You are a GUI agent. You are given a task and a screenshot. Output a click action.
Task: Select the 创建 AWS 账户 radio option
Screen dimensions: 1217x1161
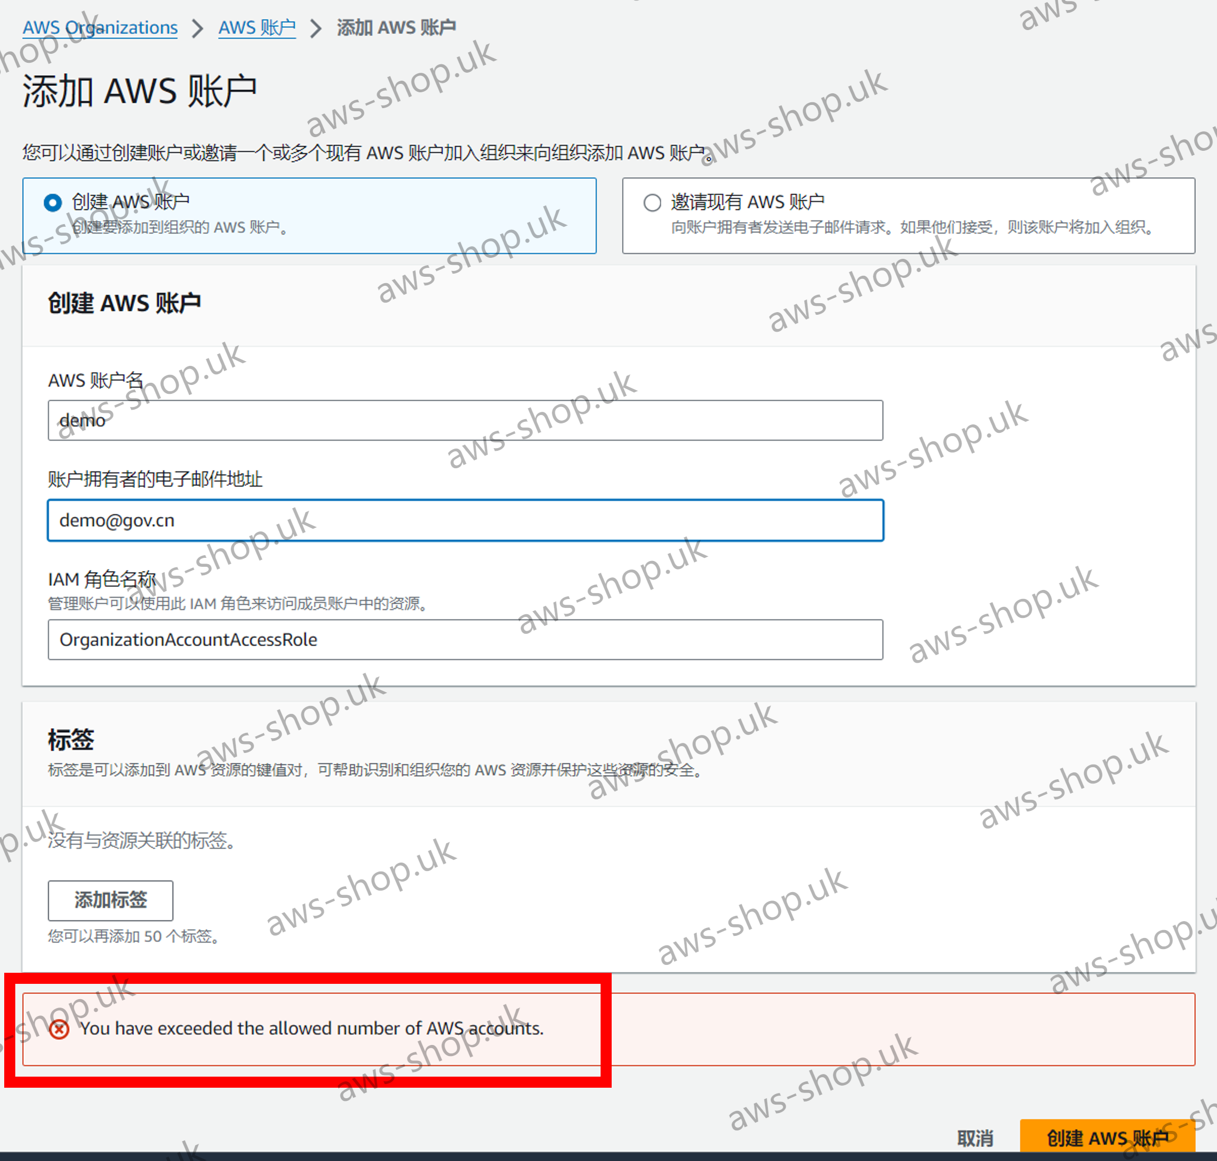tap(53, 202)
